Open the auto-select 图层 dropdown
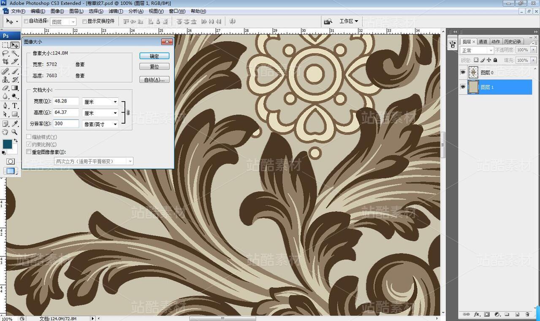540x321 pixels. [x=63, y=22]
